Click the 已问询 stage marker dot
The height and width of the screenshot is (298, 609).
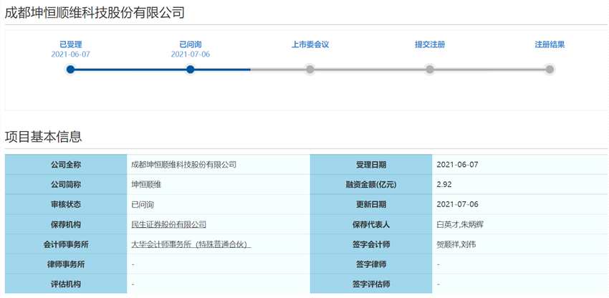[x=190, y=69]
